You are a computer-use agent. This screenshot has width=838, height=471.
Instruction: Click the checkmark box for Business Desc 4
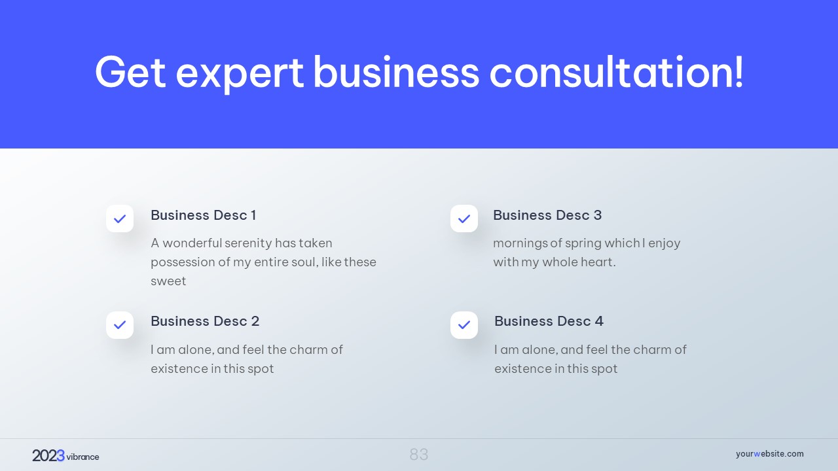[464, 325]
